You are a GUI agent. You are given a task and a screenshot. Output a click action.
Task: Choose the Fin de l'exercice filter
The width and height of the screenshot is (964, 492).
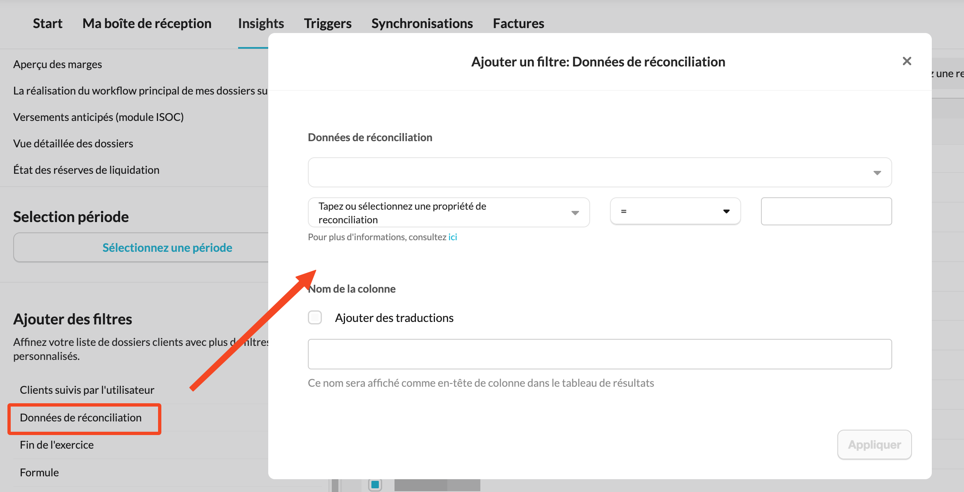point(57,445)
